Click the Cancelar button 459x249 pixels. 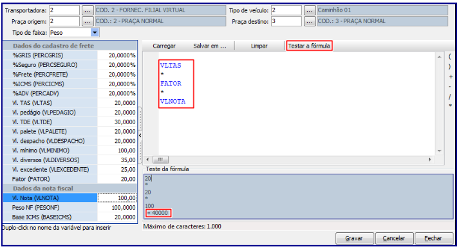tap(394, 239)
